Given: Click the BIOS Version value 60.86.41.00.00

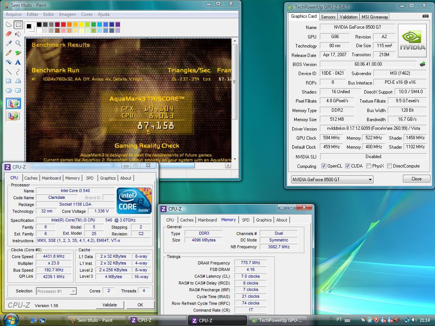Looking at the screenshot, I should (368, 64).
